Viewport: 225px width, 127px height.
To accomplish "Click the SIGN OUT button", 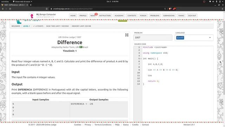I will pyautogui.click(x=192, y=16).
